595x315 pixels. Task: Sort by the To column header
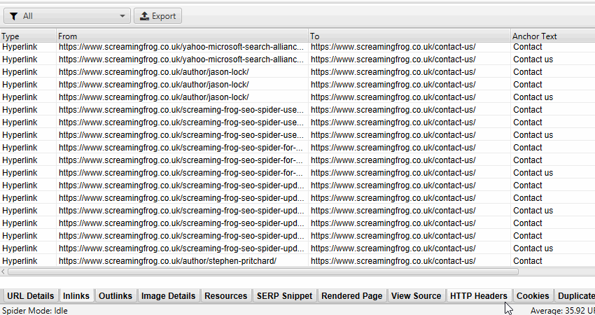coord(409,36)
